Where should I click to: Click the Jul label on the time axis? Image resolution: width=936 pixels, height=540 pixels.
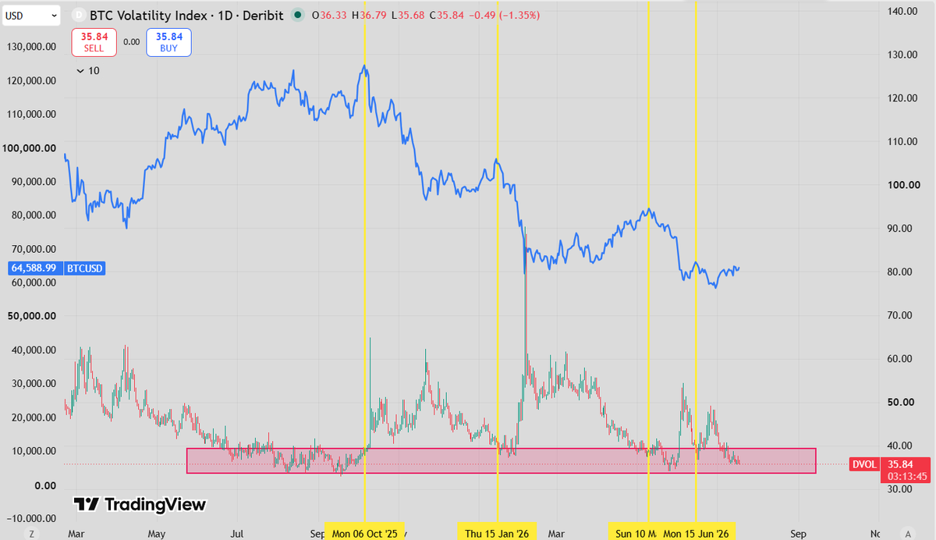click(x=236, y=534)
